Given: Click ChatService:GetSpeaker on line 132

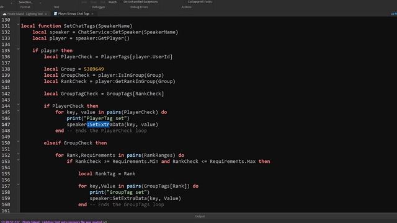Looking at the screenshot, I should click(x=109, y=32).
